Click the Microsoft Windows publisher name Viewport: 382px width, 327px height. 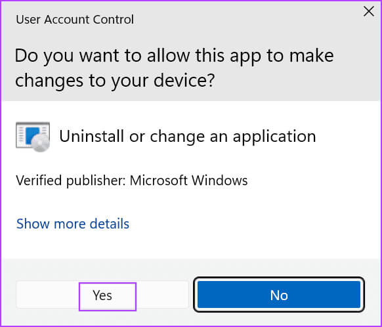[x=188, y=181]
